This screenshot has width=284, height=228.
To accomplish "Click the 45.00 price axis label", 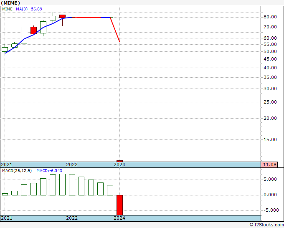I will tap(270, 59).
